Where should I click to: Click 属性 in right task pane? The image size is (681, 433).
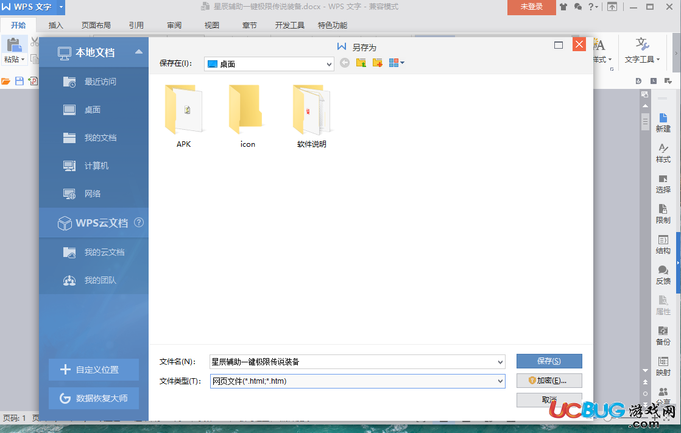[x=663, y=305]
